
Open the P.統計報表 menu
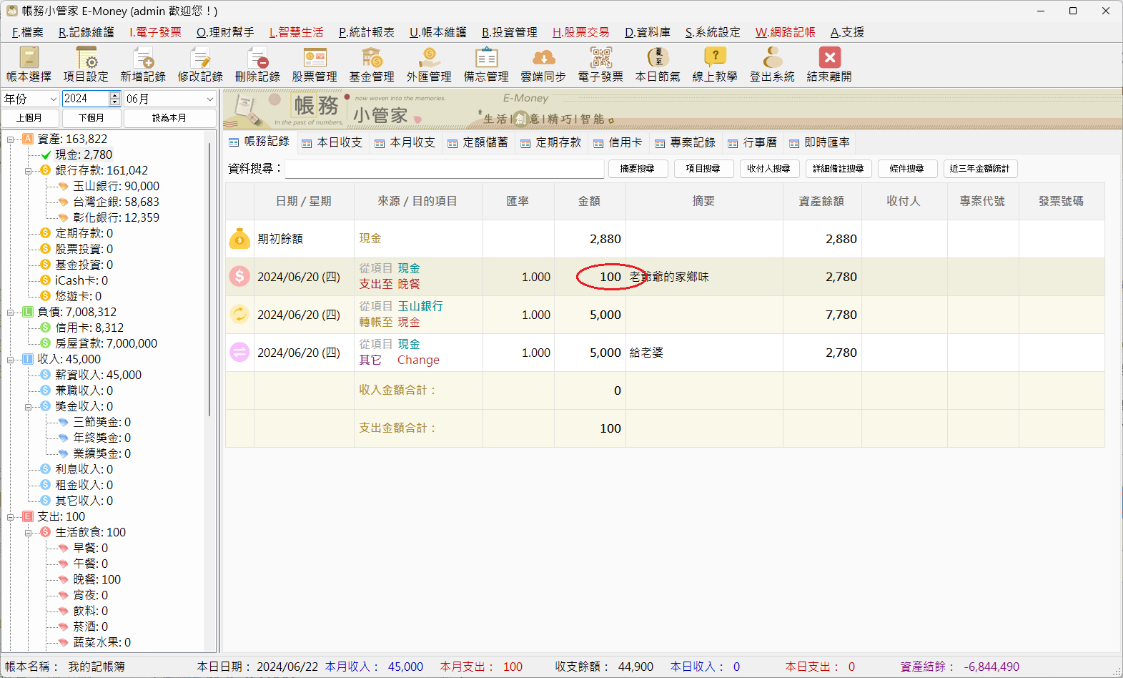367,32
